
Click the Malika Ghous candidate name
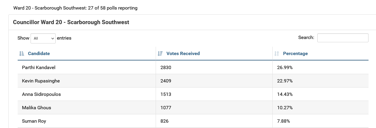click(x=37, y=108)
